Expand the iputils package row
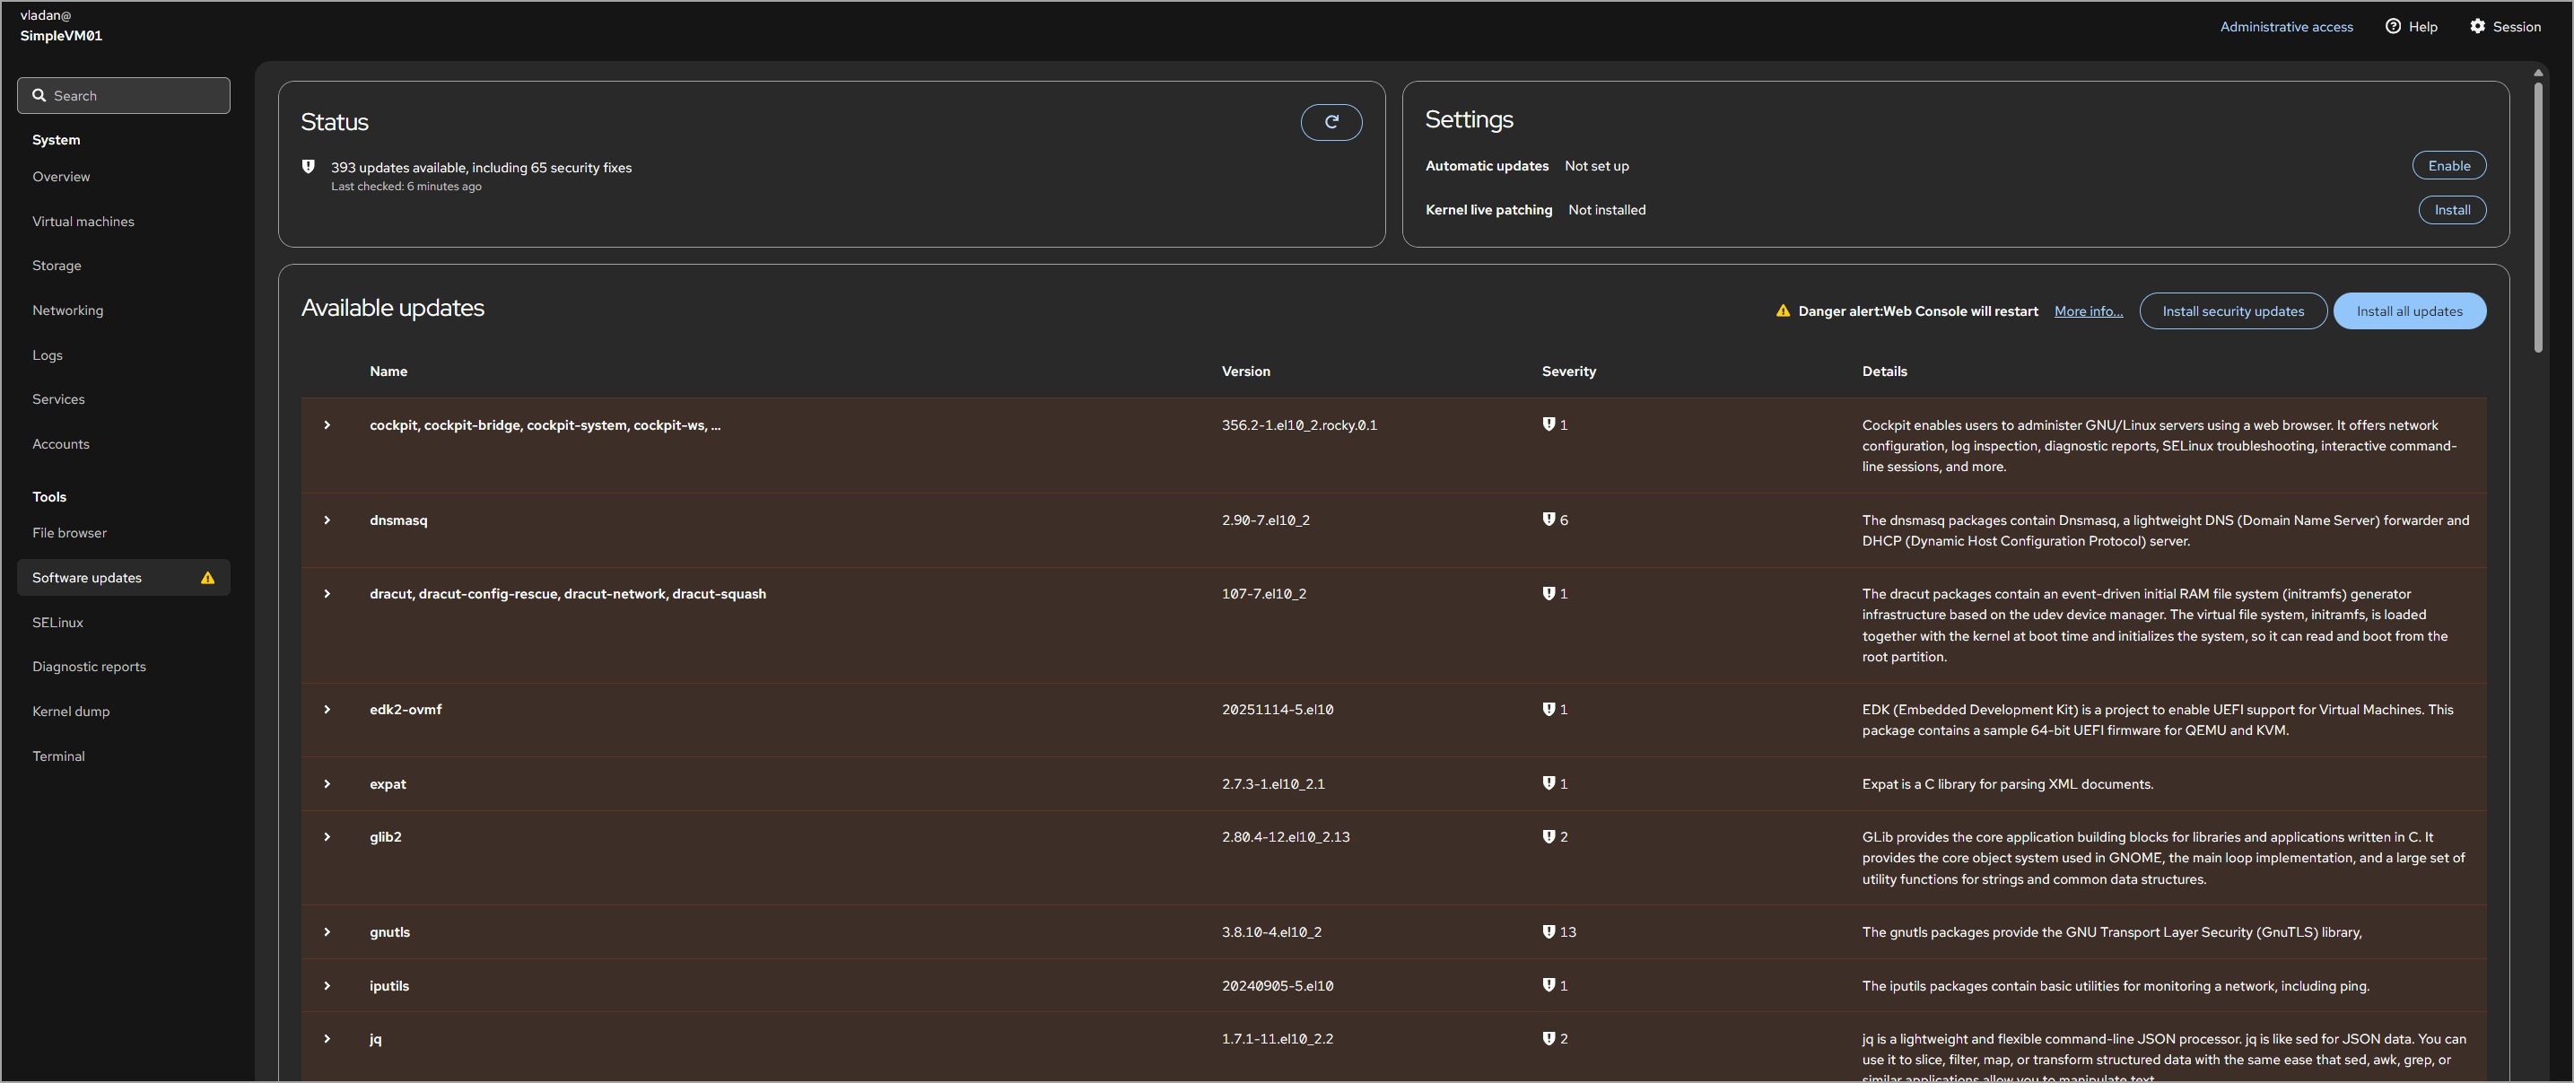Image resolution: width=2574 pixels, height=1083 pixels. [327, 986]
